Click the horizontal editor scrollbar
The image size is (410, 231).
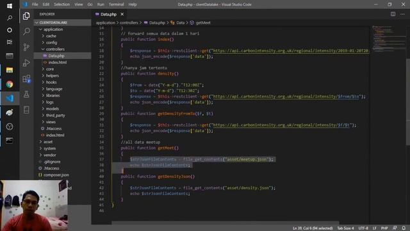click(x=225, y=223)
